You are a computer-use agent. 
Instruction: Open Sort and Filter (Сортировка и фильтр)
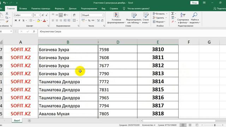(183, 18)
